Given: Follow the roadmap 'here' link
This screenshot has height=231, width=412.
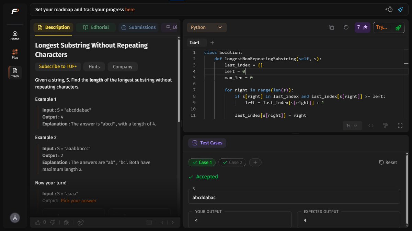Looking at the screenshot, I should pyautogui.click(x=130, y=10).
